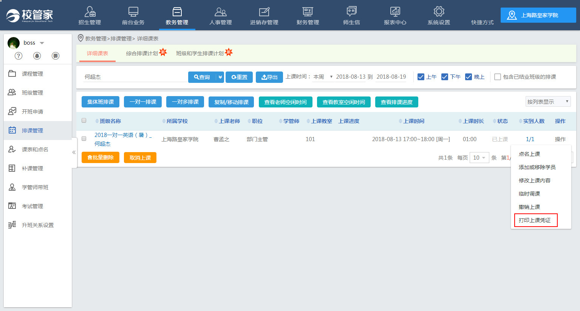
Task: Open the 按列表显示 dropdown
Action: (x=548, y=101)
